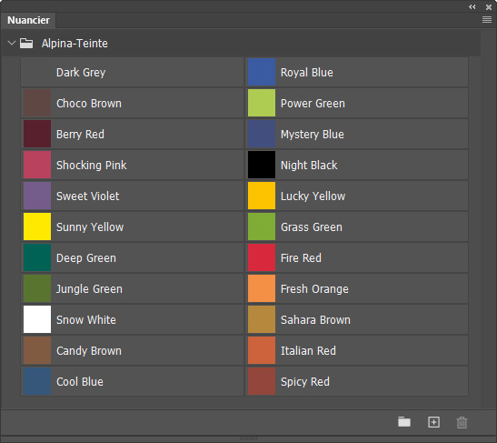Viewport: 497px width, 443px height.
Task: Select the Dark Grey swatch row
Action: 132,72
